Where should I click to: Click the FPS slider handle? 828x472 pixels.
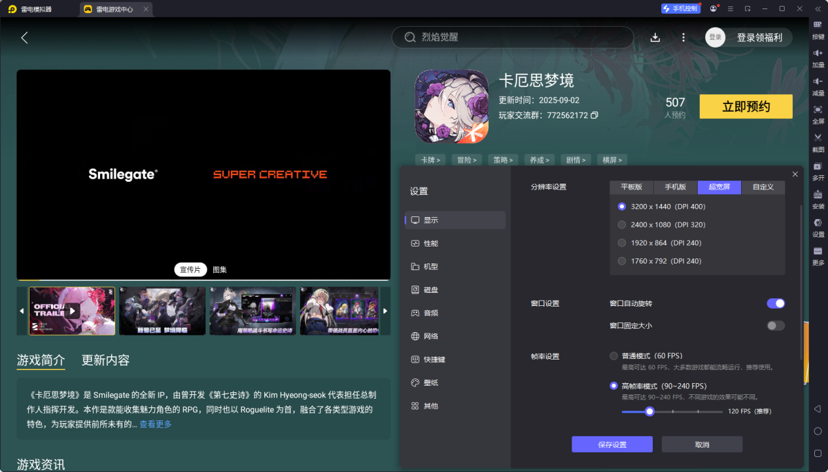click(649, 411)
